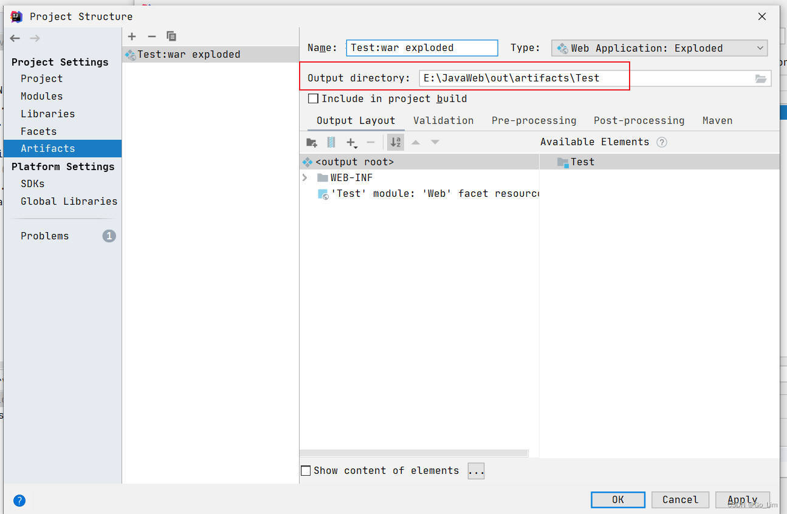Copy the selected artifact icon
Screen dimensions: 787x514
(x=171, y=36)
